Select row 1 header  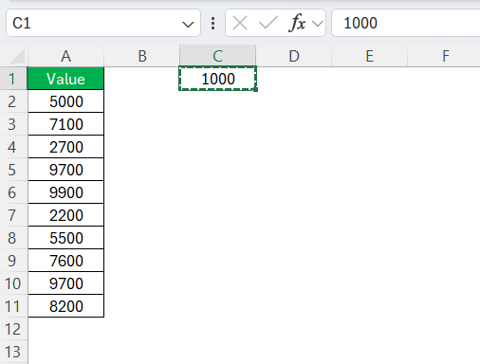pyautogui.click(x=13, y=79)
